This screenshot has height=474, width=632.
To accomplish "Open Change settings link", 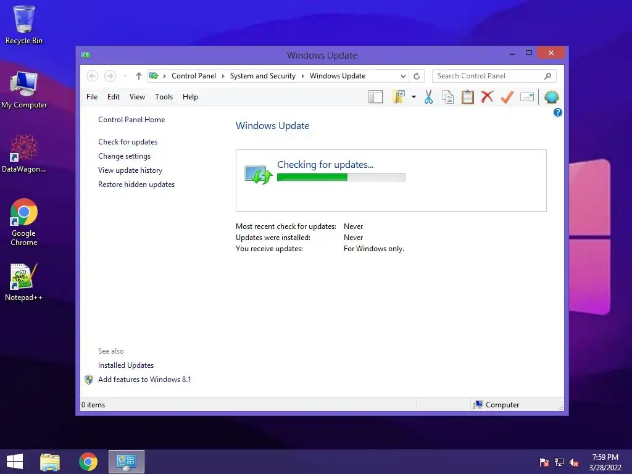I will (x=124, y=156).
